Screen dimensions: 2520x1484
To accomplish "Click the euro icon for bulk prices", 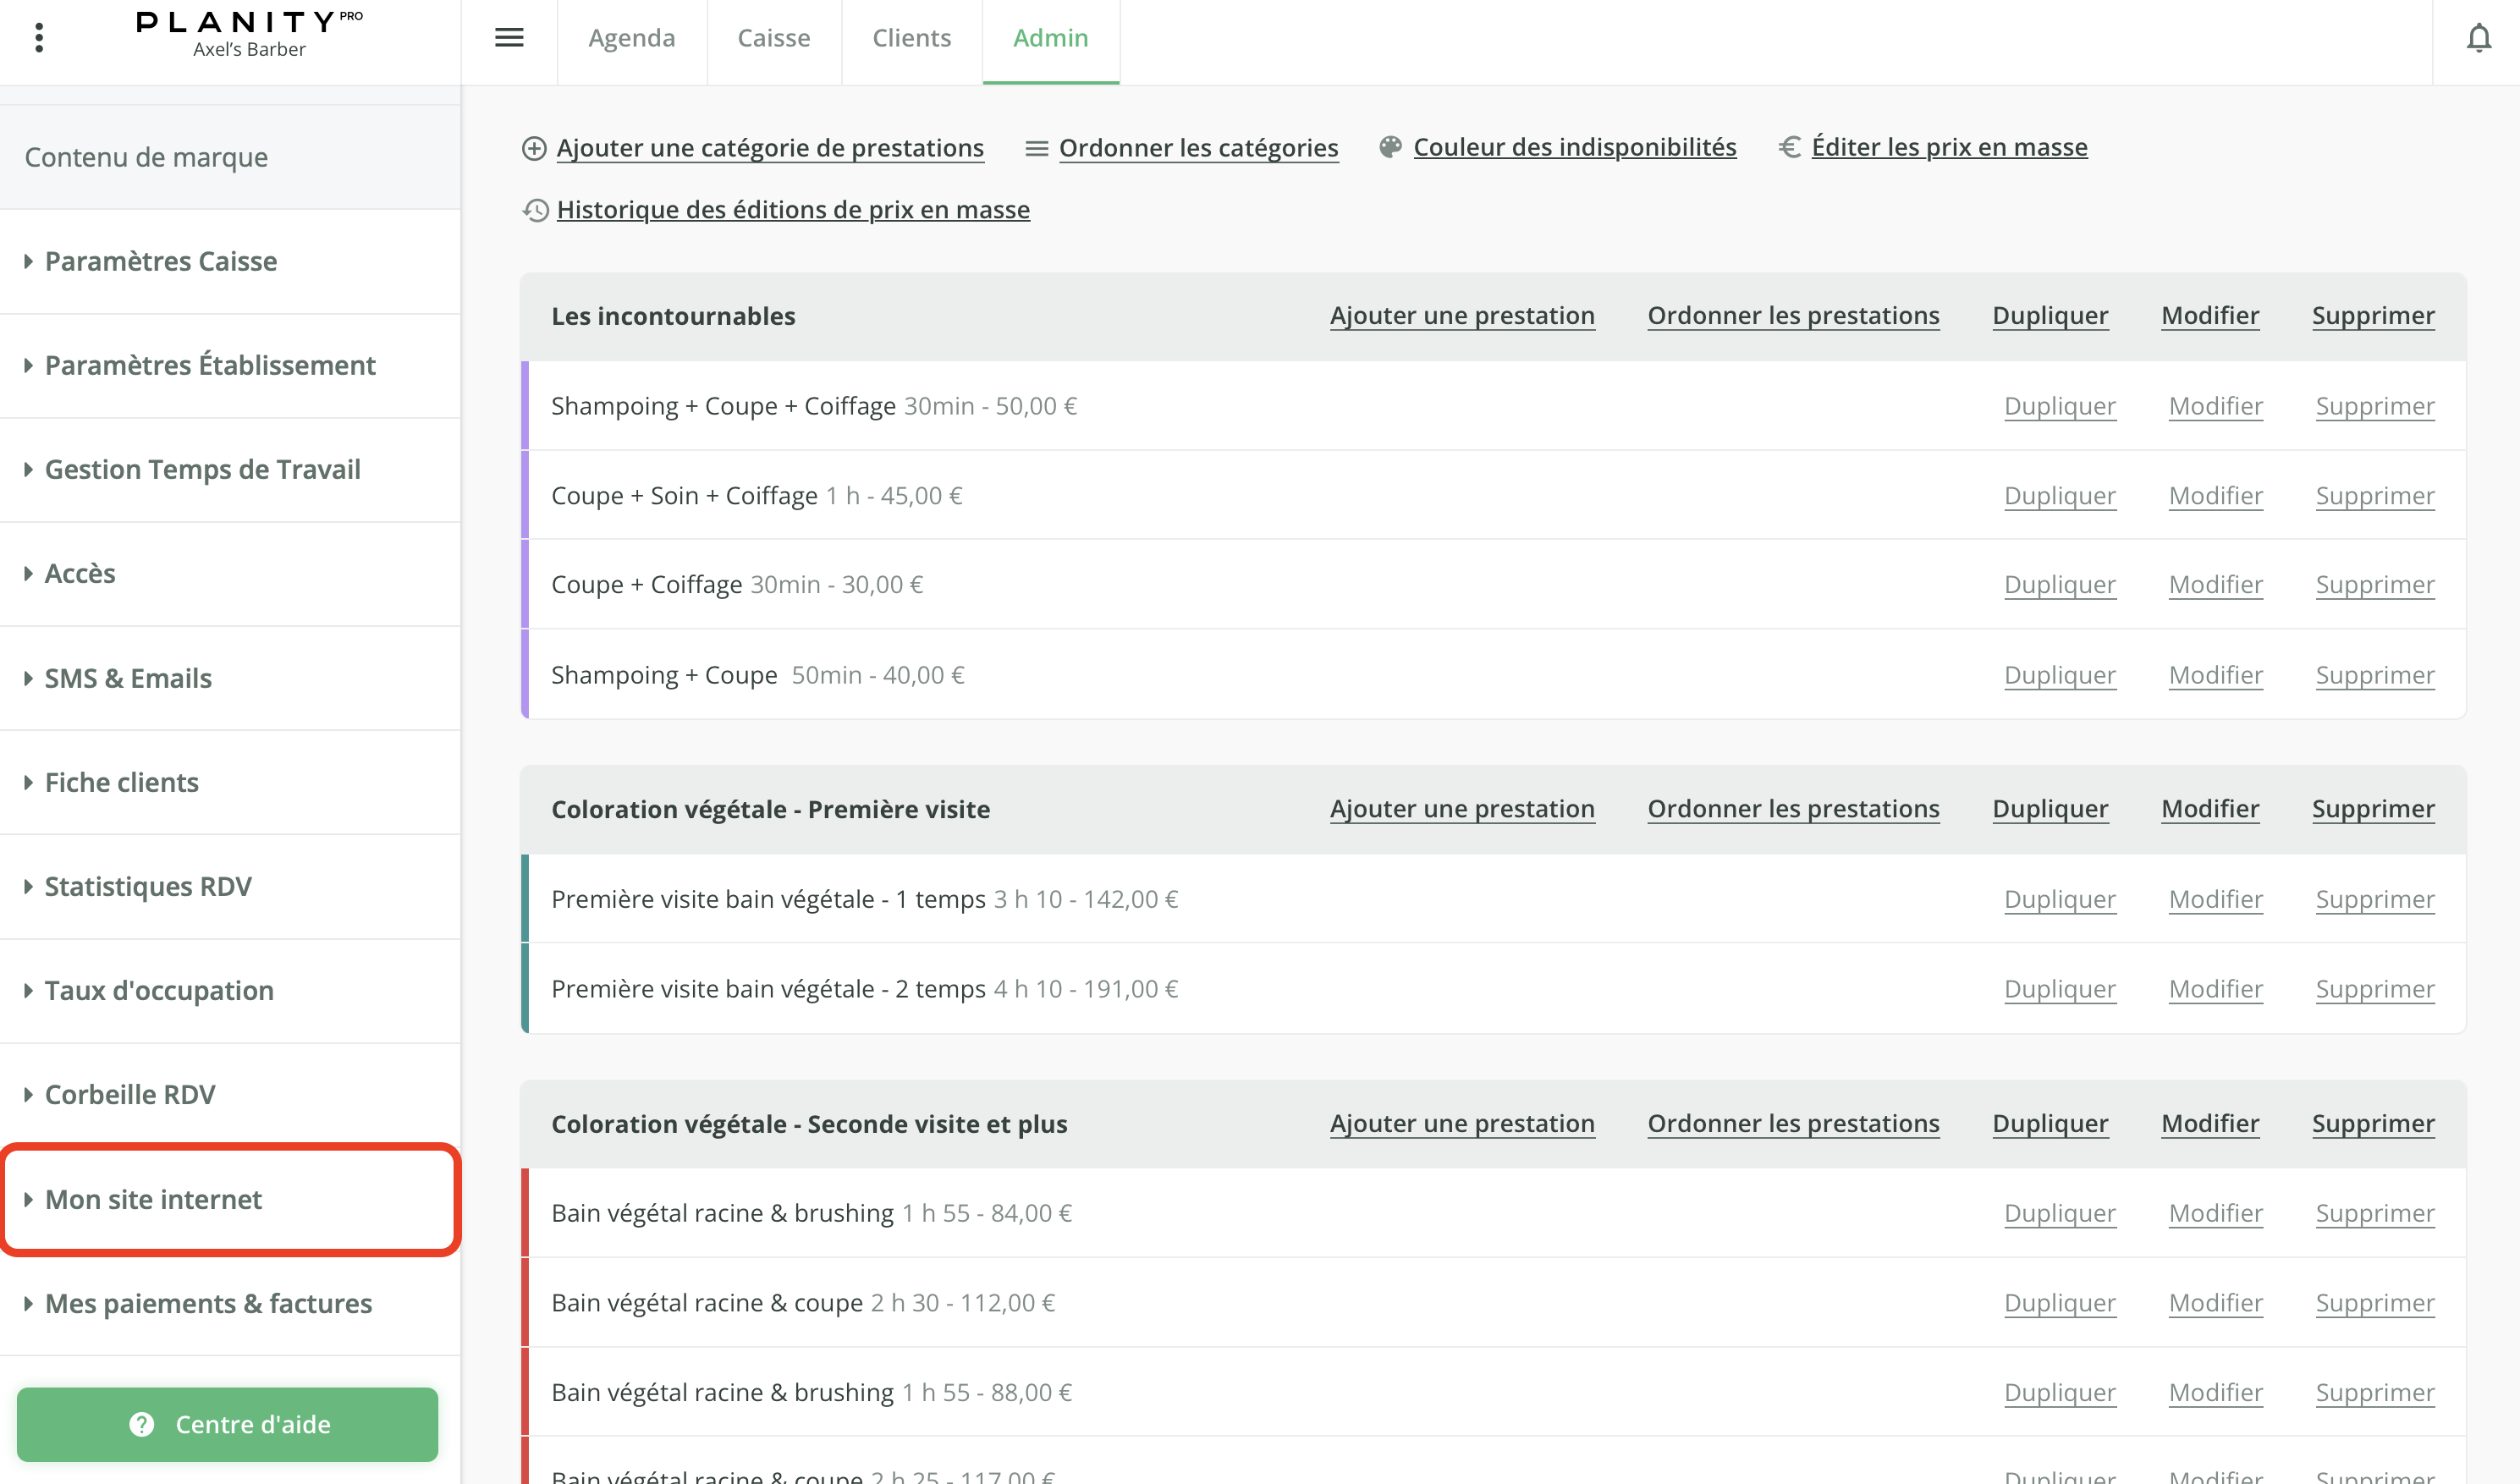I will [1789, 147].
